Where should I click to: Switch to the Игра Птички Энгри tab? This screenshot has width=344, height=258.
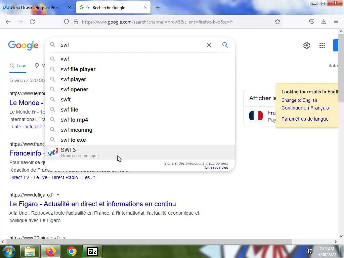click(x=34, y=8)
